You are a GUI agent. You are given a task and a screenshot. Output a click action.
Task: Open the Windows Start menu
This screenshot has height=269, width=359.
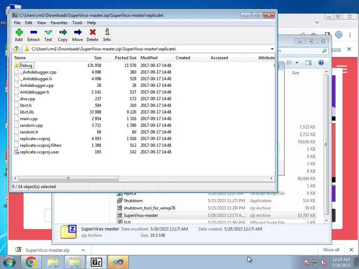pos(9,262)
